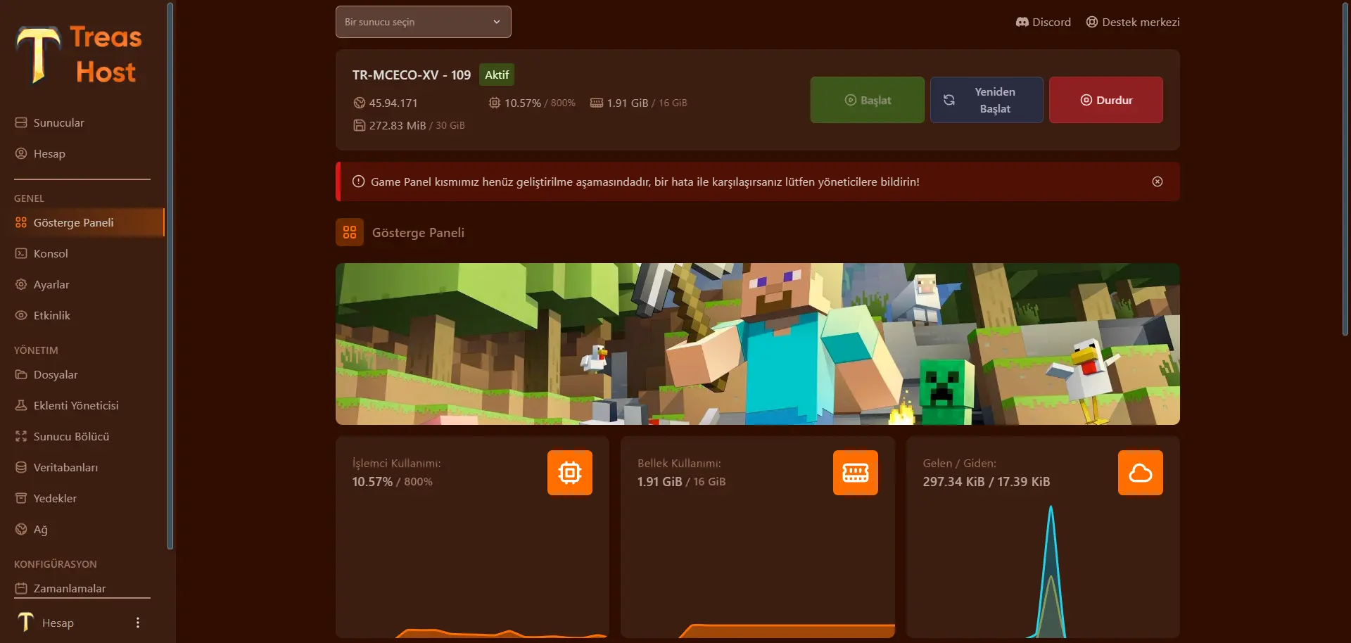
Task: Open the Ağ network page
Action: click(82, 529)
